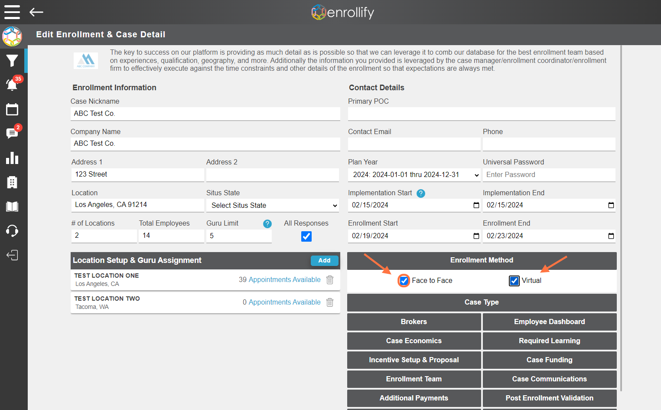661x410 pixels.
Task: Click the page vertical scrollbar
Action: tap(621, 218)
